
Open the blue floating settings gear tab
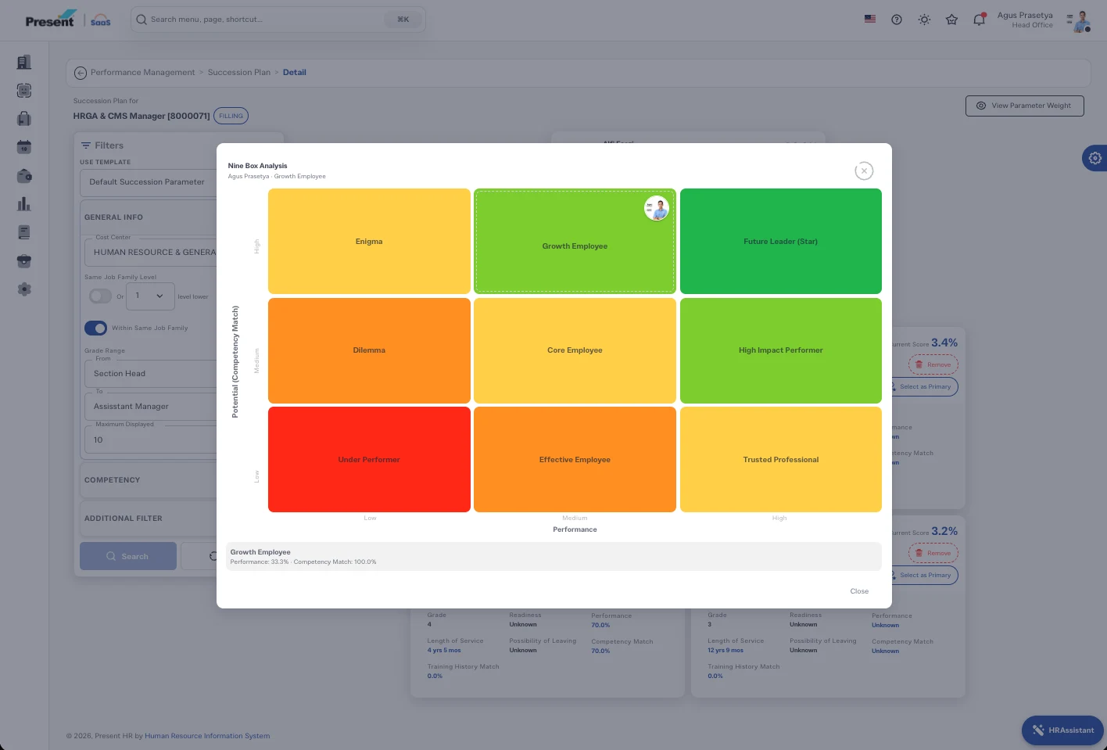[x=1094, y=158]
